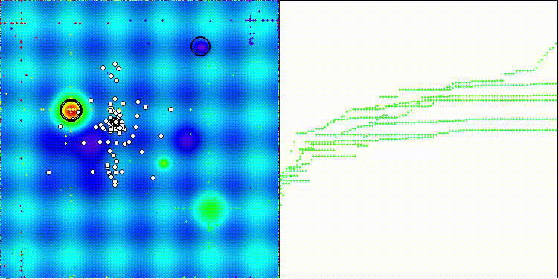Screen dimensions: 558x279
Task: Pick the dense central cluster of white dots
Action: (x=116, y=123)
